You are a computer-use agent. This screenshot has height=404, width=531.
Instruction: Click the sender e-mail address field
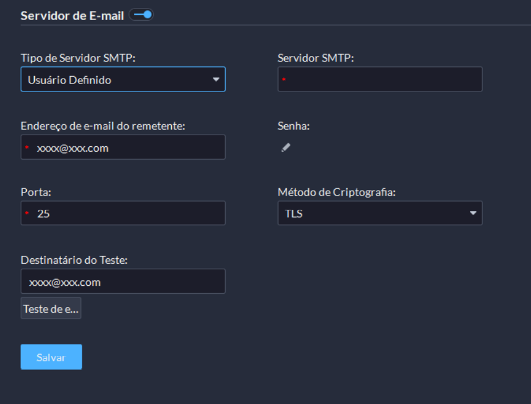123,147
